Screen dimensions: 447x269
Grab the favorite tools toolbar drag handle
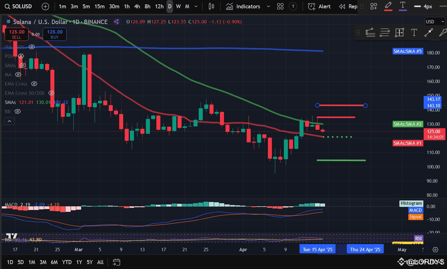pos(358,32)
